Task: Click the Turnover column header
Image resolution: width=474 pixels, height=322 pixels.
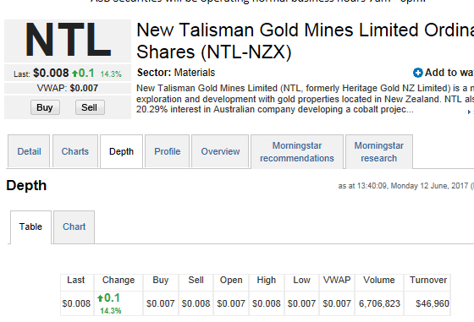Action: [428, 280]
